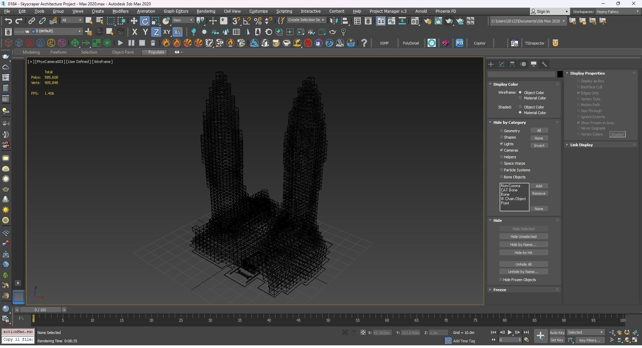Check the Particle Systems hide checkbox
Viewport: 642px width, 348px height.
click(502, 170)
